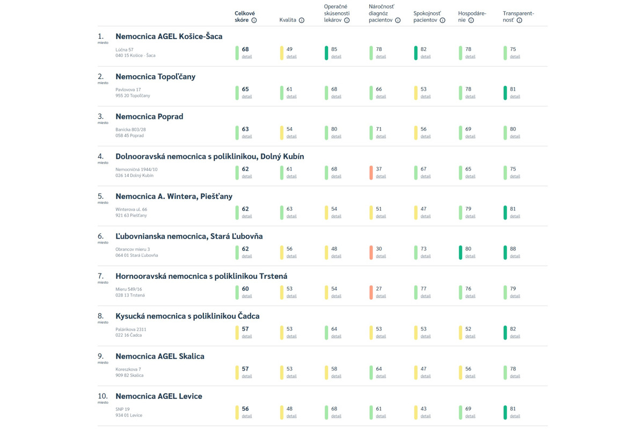
Task: Open Nemocnica Topoľčany hospital link
Action: coord(155,77)
